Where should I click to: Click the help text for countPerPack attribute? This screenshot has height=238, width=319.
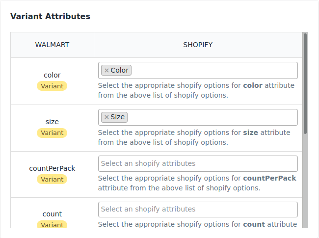pos(197,183)
